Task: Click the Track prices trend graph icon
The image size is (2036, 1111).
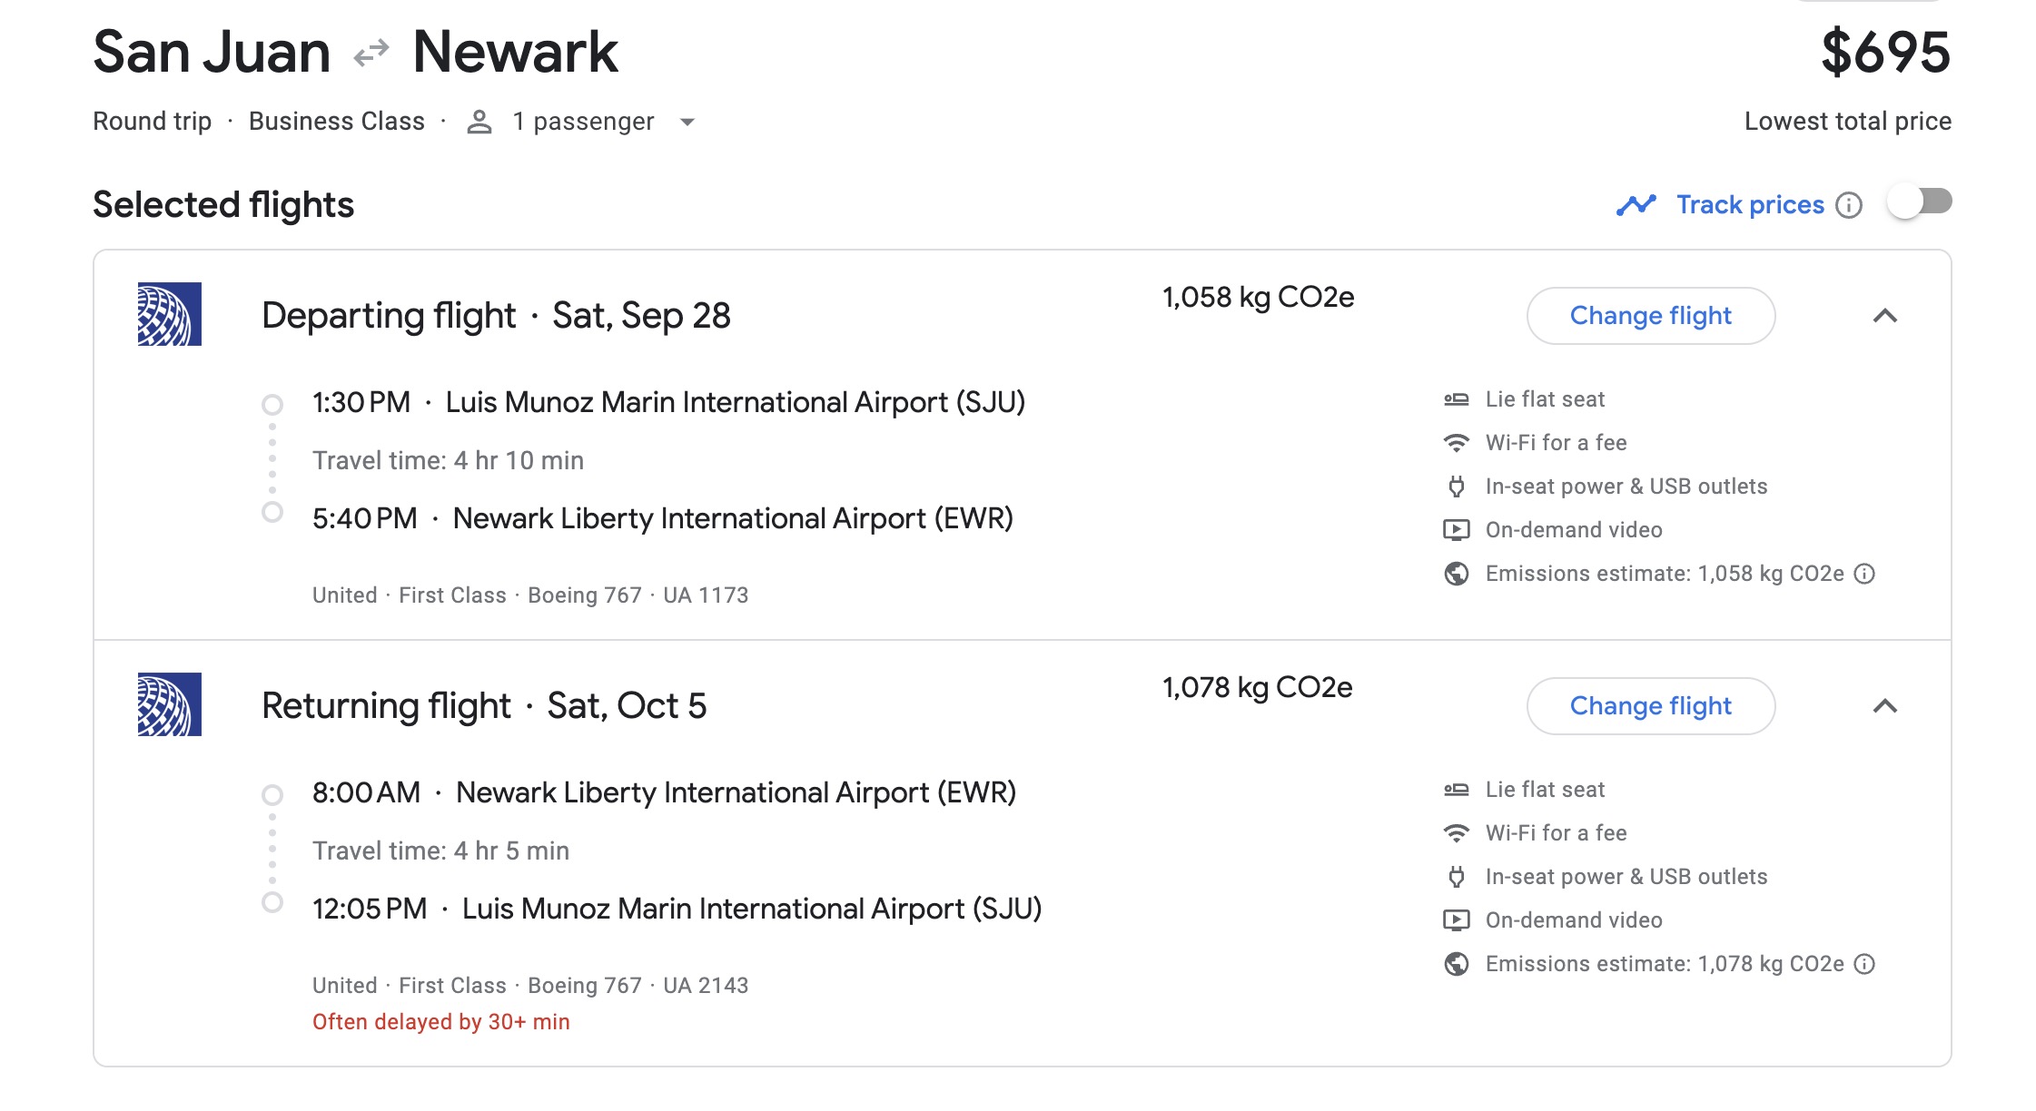Action: [1636, 205]
